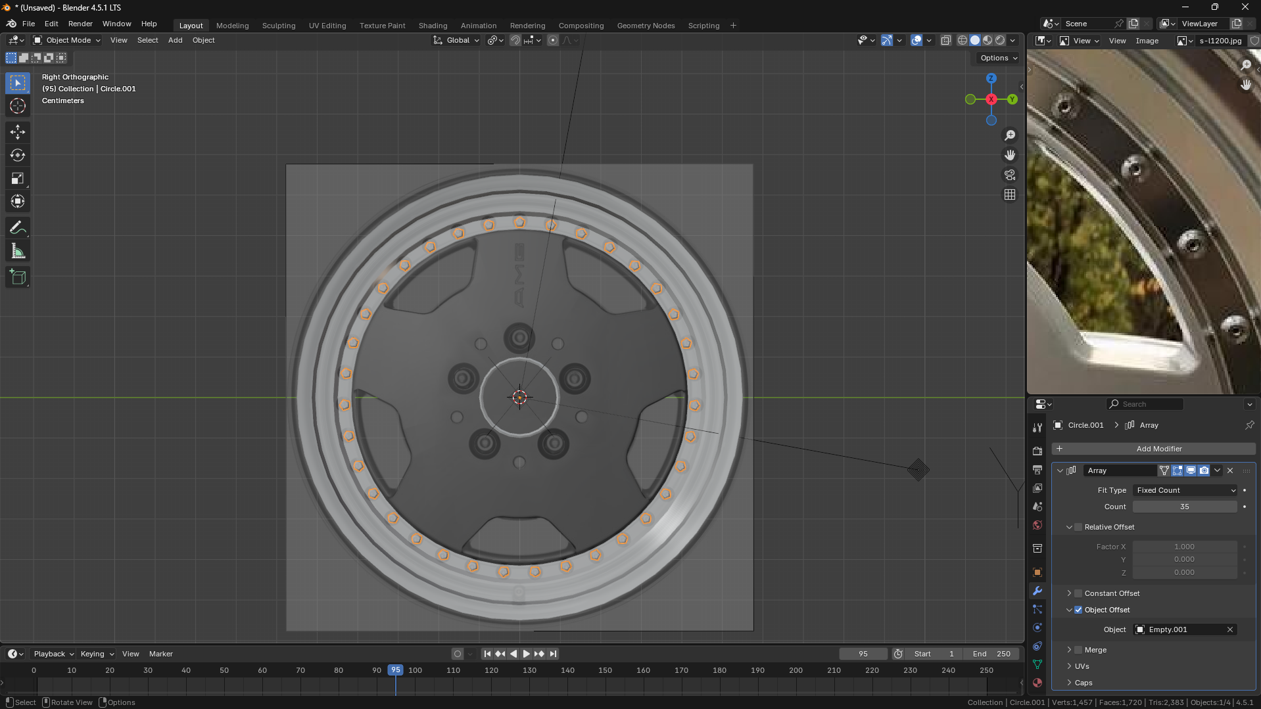Enable the Relative Offset checkbox
Image resolution: width=1261 pixels, height=709 pixels.
[1078, 527]
